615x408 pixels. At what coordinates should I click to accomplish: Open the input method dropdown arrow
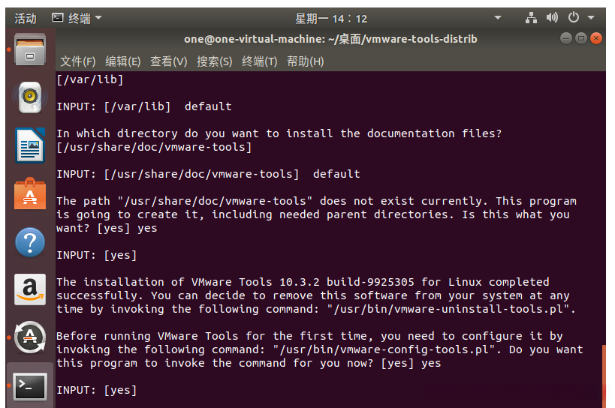[497, 18]
